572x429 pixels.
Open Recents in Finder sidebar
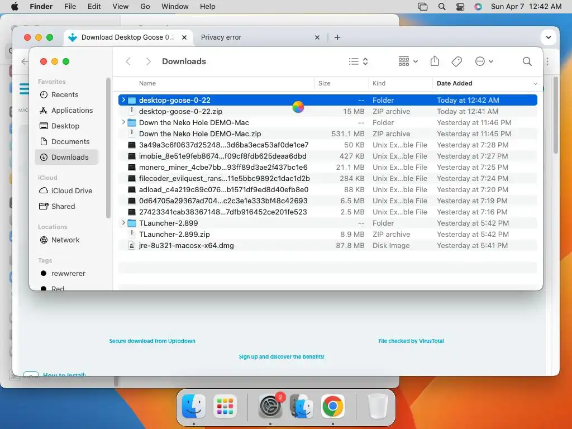[x=66, y=95]
